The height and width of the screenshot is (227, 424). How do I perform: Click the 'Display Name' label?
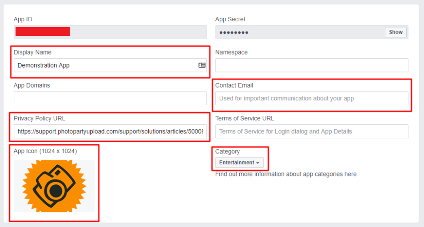32,52
